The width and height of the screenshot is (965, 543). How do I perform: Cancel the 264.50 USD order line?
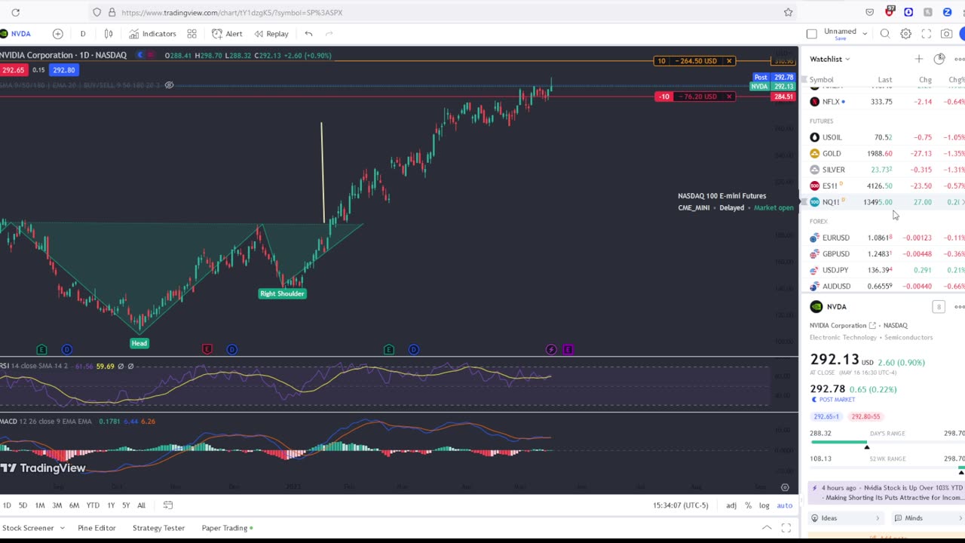(729, 61)
